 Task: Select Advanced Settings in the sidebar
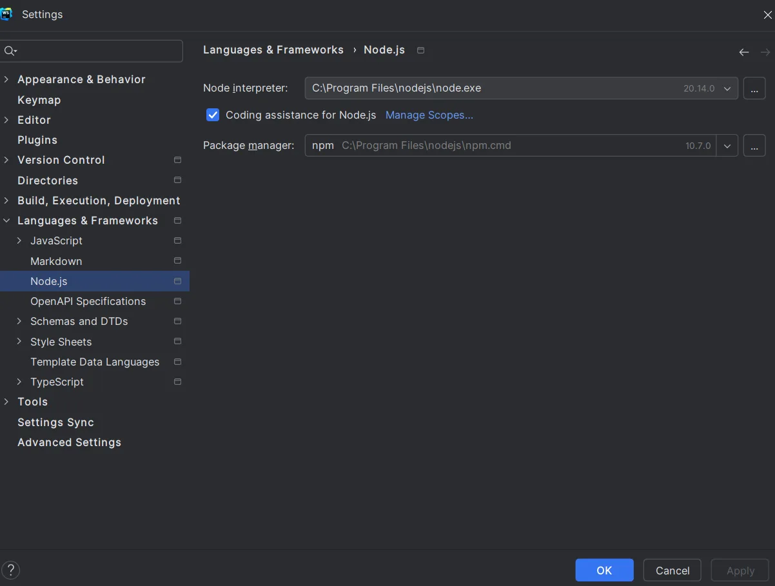click(x=70, y=442)
